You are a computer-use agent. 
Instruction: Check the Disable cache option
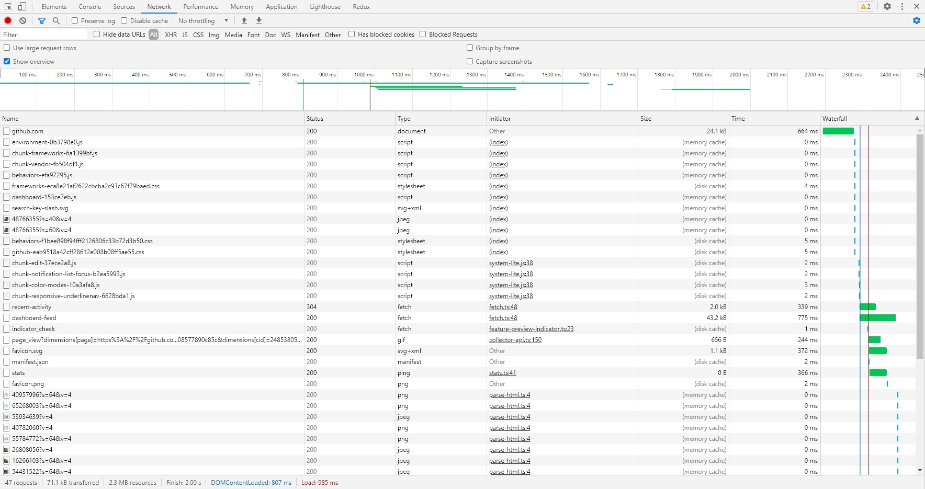pos(124,20)
